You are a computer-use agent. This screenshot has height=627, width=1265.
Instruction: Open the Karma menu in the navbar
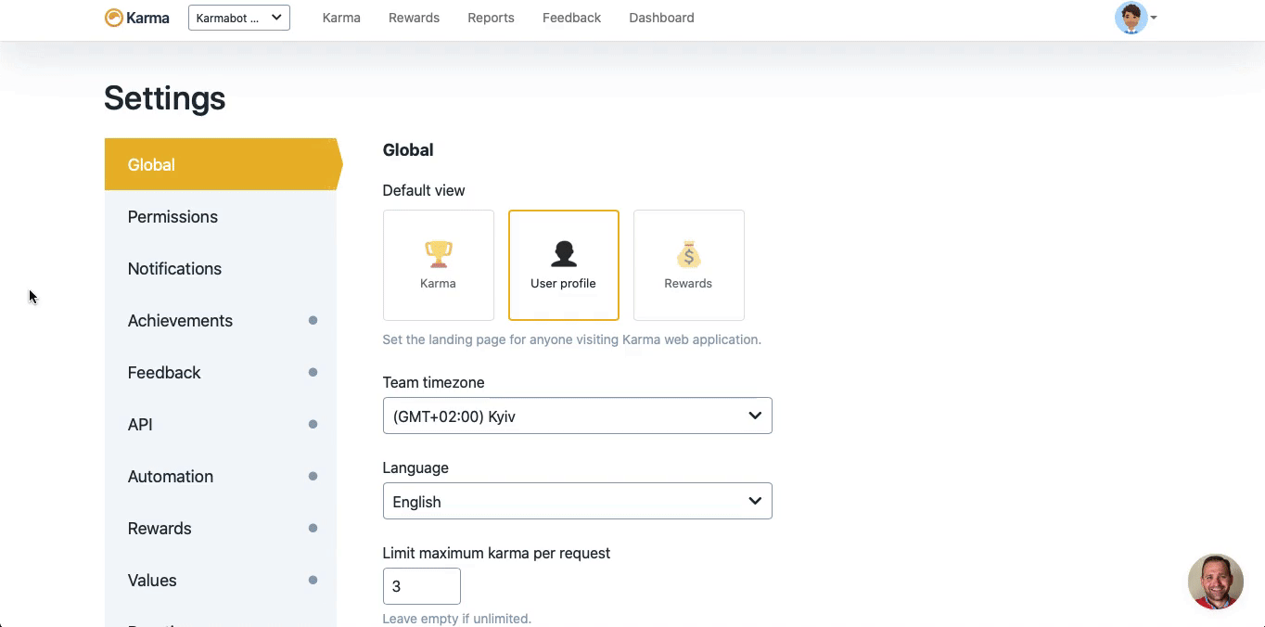point(341,18)
